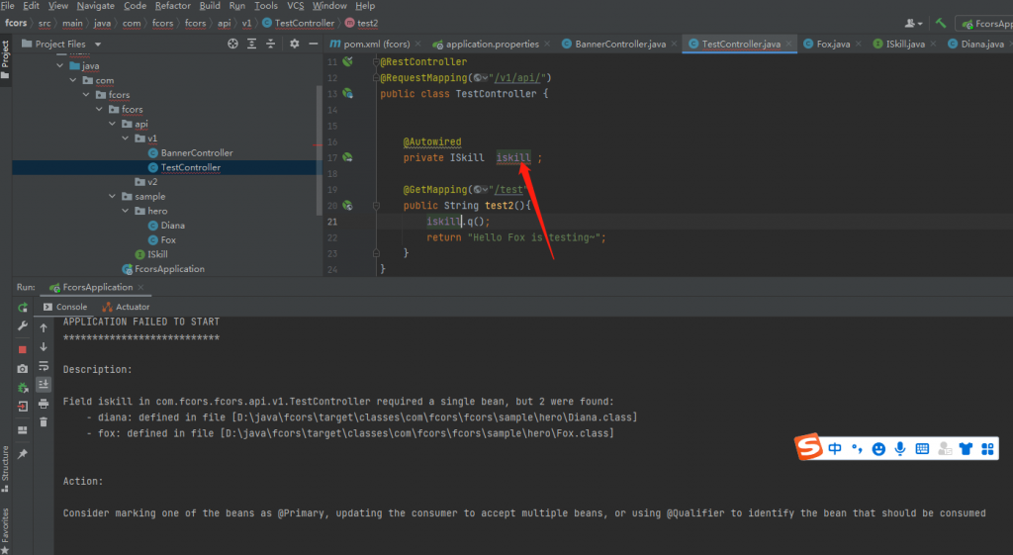Image resolution: width=1013 pixels, height=555 pixels.
Task: Hide the Project tool window with the minus icon
Action: click(x=314, y=44)
